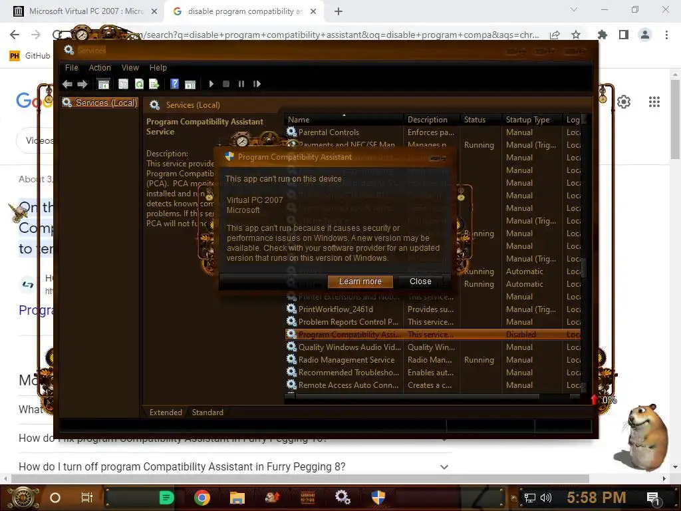
Task: Click Close in Compatibility Assistant dialog
Action: (x=420, y=281)
